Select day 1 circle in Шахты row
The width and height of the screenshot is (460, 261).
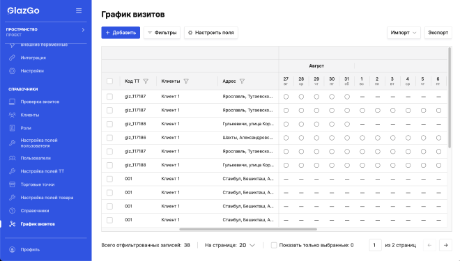click(362, 138)
